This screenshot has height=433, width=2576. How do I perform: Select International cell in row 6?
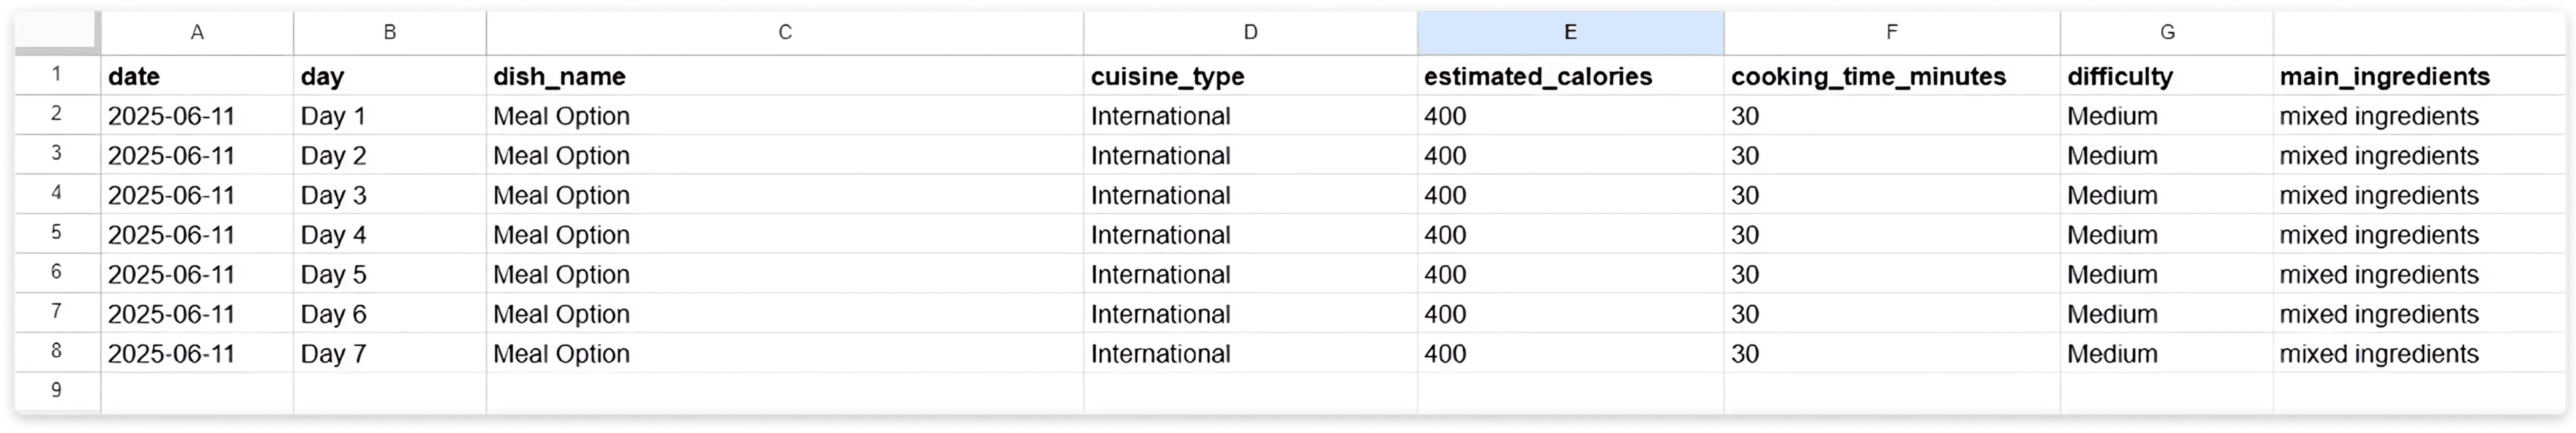click(x=1250, y=273)
